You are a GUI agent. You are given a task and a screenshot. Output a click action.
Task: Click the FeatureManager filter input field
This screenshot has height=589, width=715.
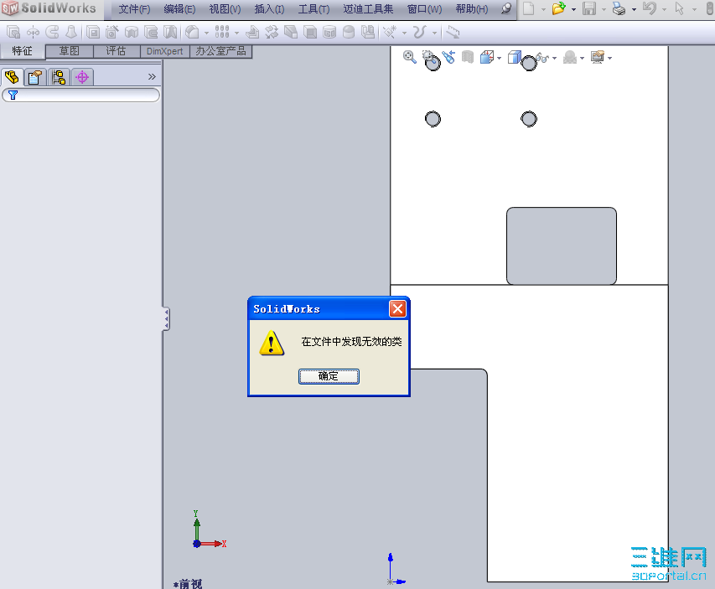pos(81,95)
